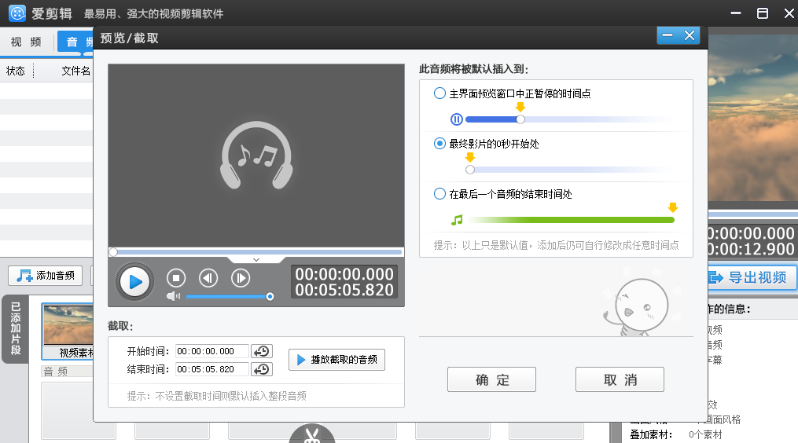The height and width of the screenshot is (443, 798).
Task: Collapse the preview panel chevron
Action: coord(256,260)
